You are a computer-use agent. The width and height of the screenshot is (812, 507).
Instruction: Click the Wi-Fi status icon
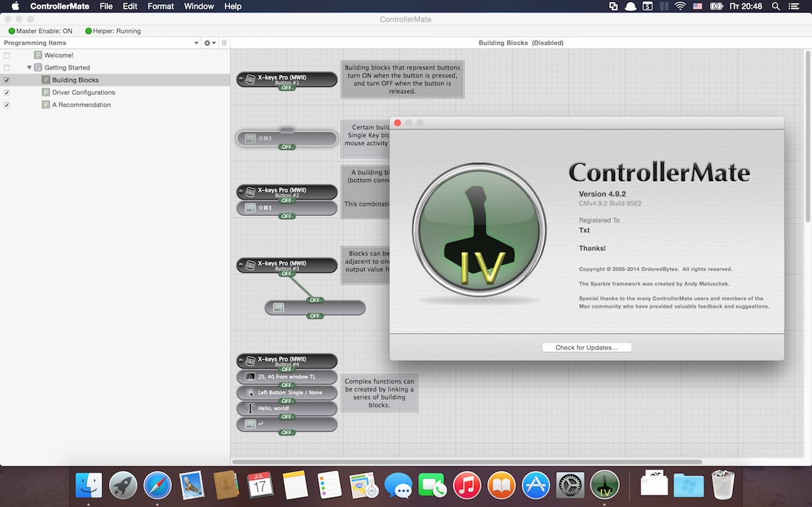pyautogui.click(x=680, y=6)
